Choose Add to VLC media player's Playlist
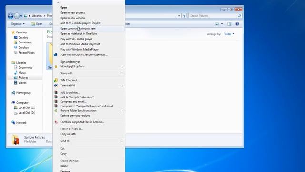The height and width of the screenshot is (172, 305). (89, 23)
